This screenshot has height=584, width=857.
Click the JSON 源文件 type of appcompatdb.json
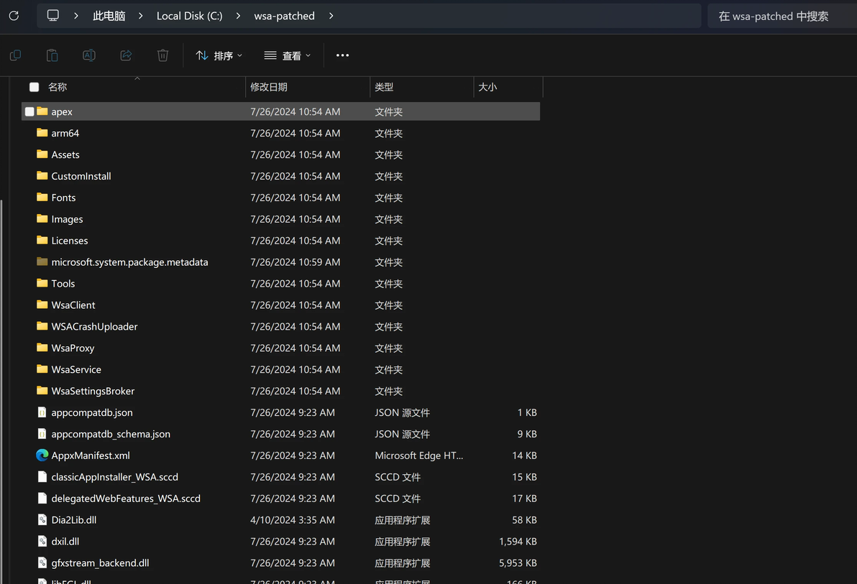point(403,412)
